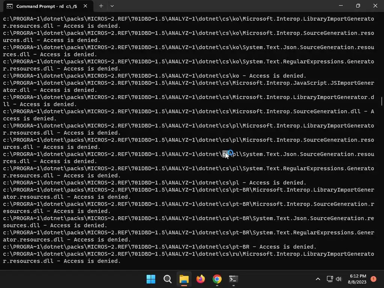384x288 pixels.
Task: Click the line 'cs\ko - Access is denied.'
Action: click(154, 76)
